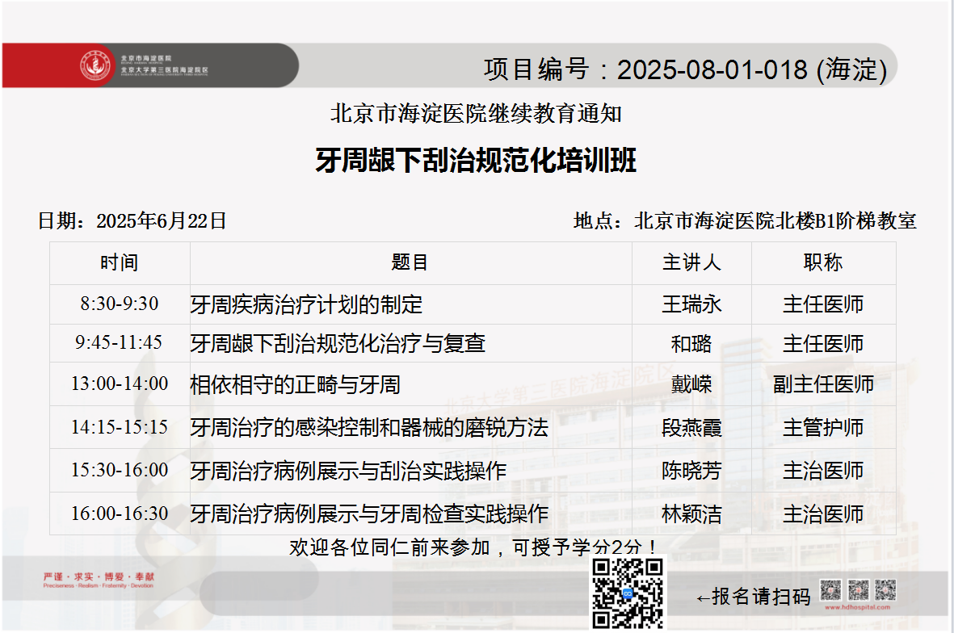Select the time cell "9:45-11:45"

[120, 343]
